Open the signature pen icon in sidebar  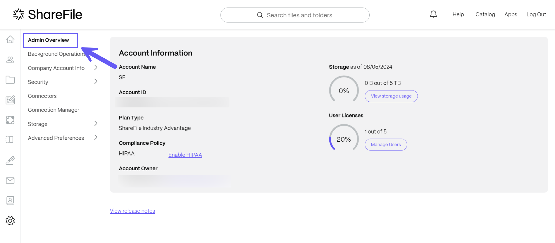tap(10, 160)
